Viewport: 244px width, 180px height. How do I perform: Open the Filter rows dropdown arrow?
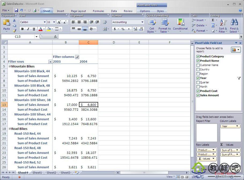tap(50, 62)
